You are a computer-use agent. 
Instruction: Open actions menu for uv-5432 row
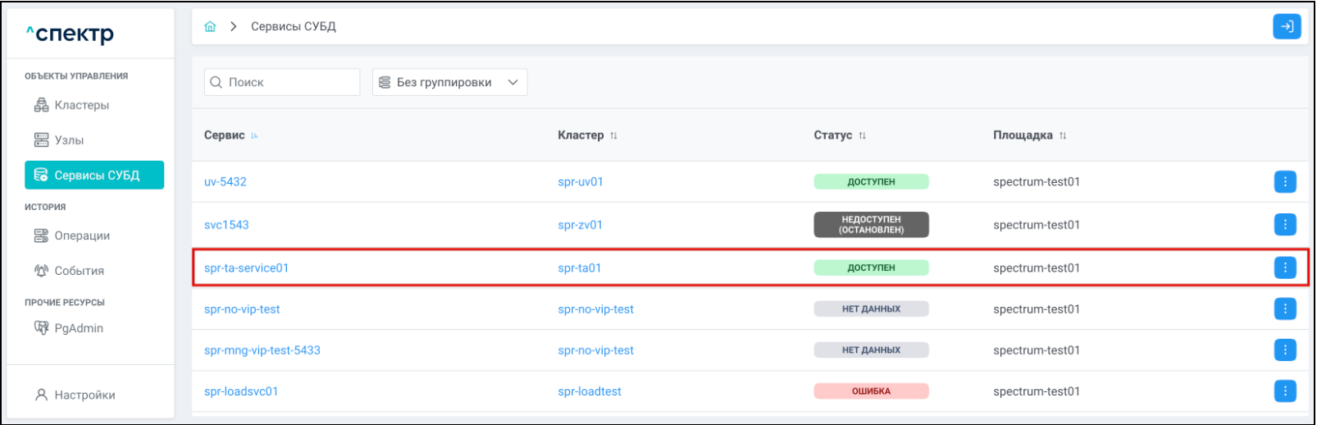point(1285,182)
